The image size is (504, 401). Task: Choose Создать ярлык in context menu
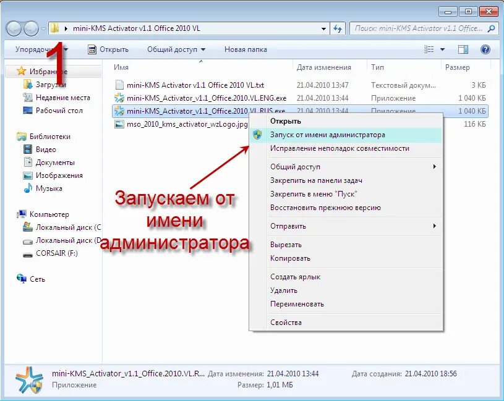pyautogui.click(x=346, y=277)
